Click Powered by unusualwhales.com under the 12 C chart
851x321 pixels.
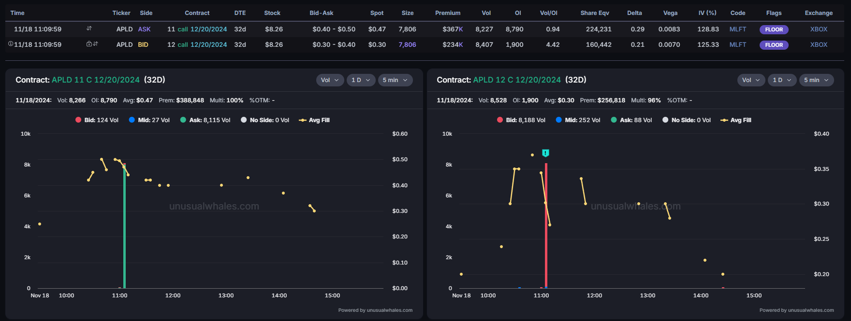tap(796, 310)
